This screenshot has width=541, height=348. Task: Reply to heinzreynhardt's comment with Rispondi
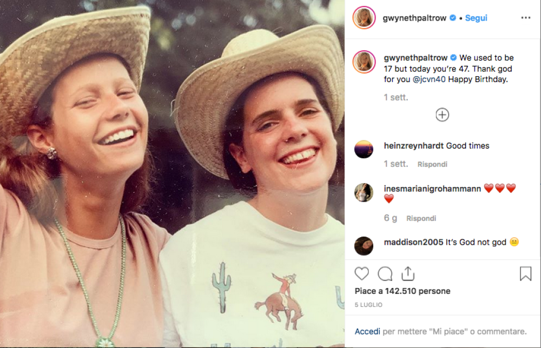(432, 164)
